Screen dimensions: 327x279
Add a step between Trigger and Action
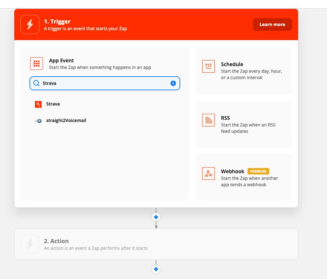(x=156, y=217)
